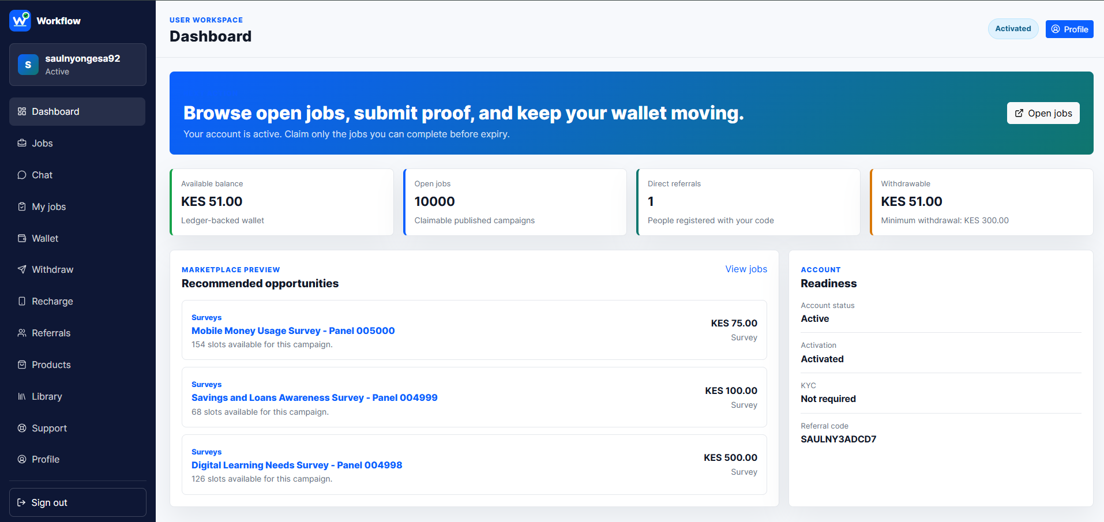Click the blue Profile button at top
The width and height of the screenshot is (1104, 522).
click(1069, 29)
